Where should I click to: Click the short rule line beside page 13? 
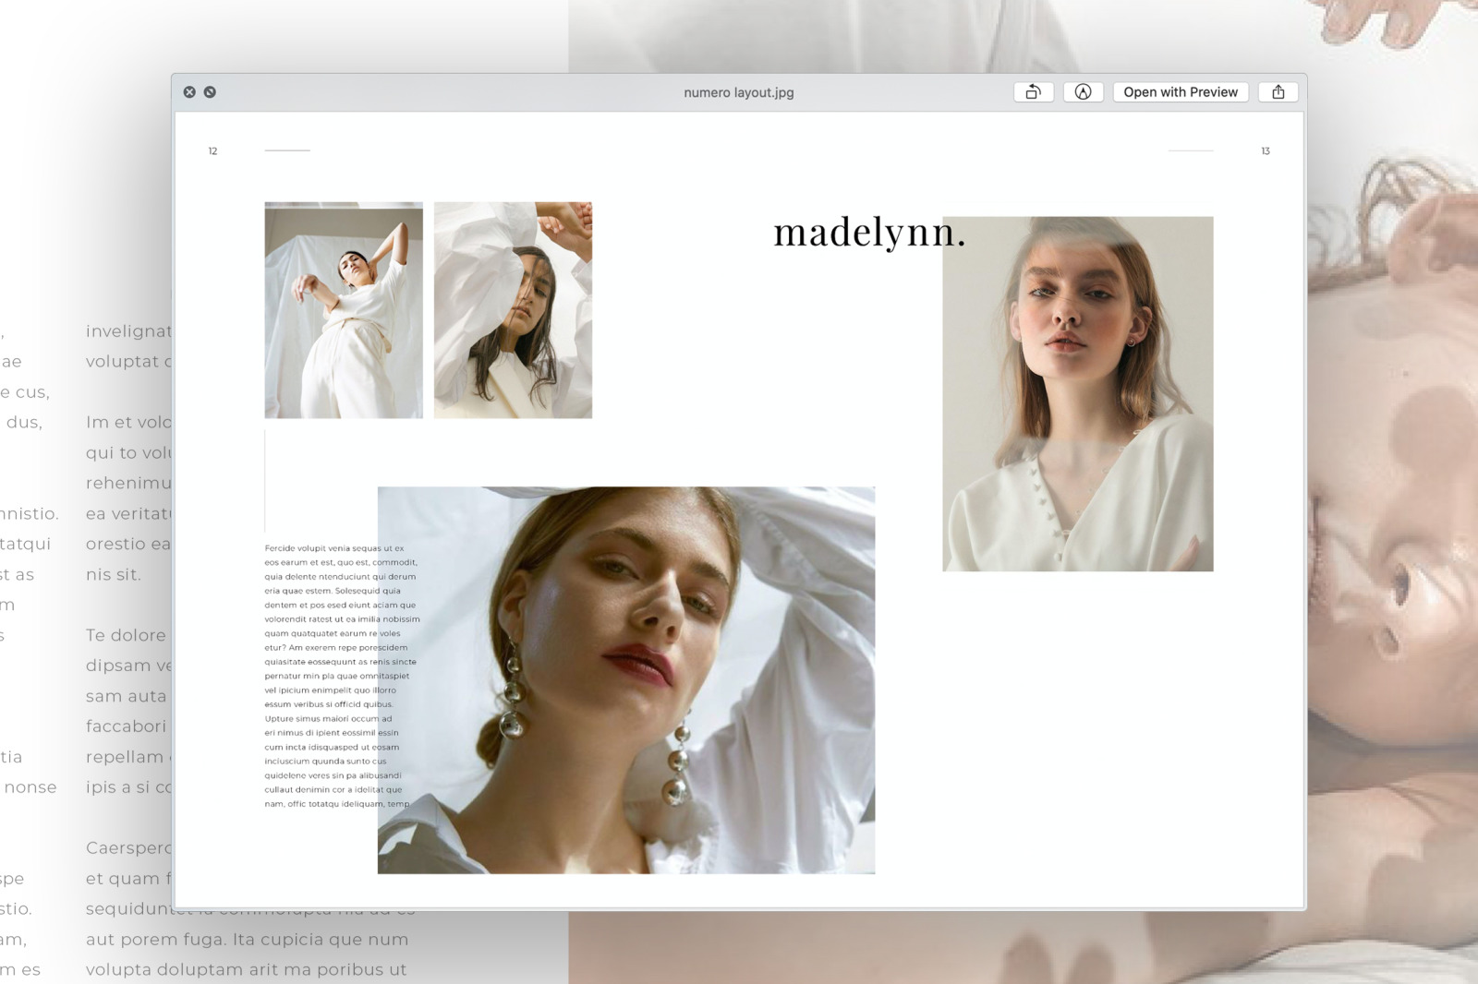(1190, 150)
